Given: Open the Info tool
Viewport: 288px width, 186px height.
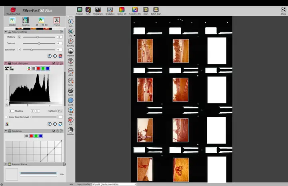Looking at the screenshot, I should (x=71, y=22).
